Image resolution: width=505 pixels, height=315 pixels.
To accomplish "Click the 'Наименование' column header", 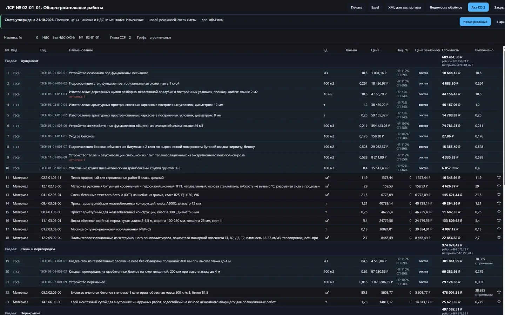I will (81, 50).
